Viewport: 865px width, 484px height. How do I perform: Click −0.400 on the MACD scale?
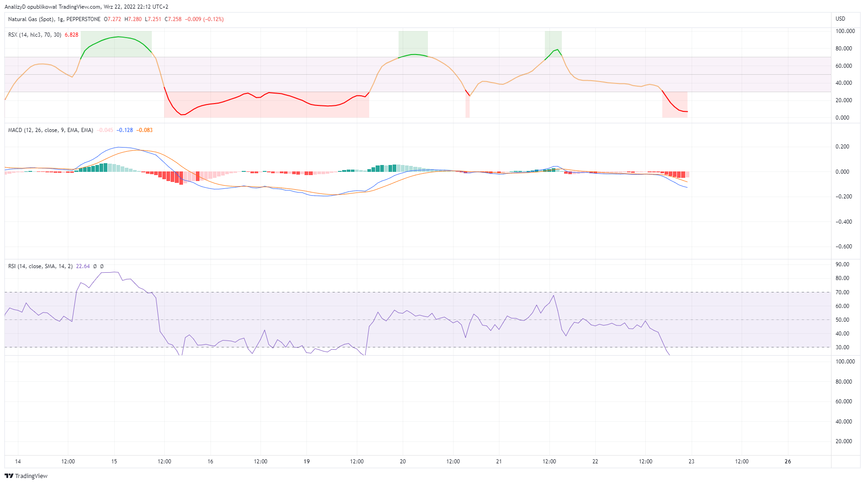844,222
